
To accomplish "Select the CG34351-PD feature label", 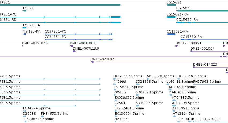I will (x=55, y=37).
